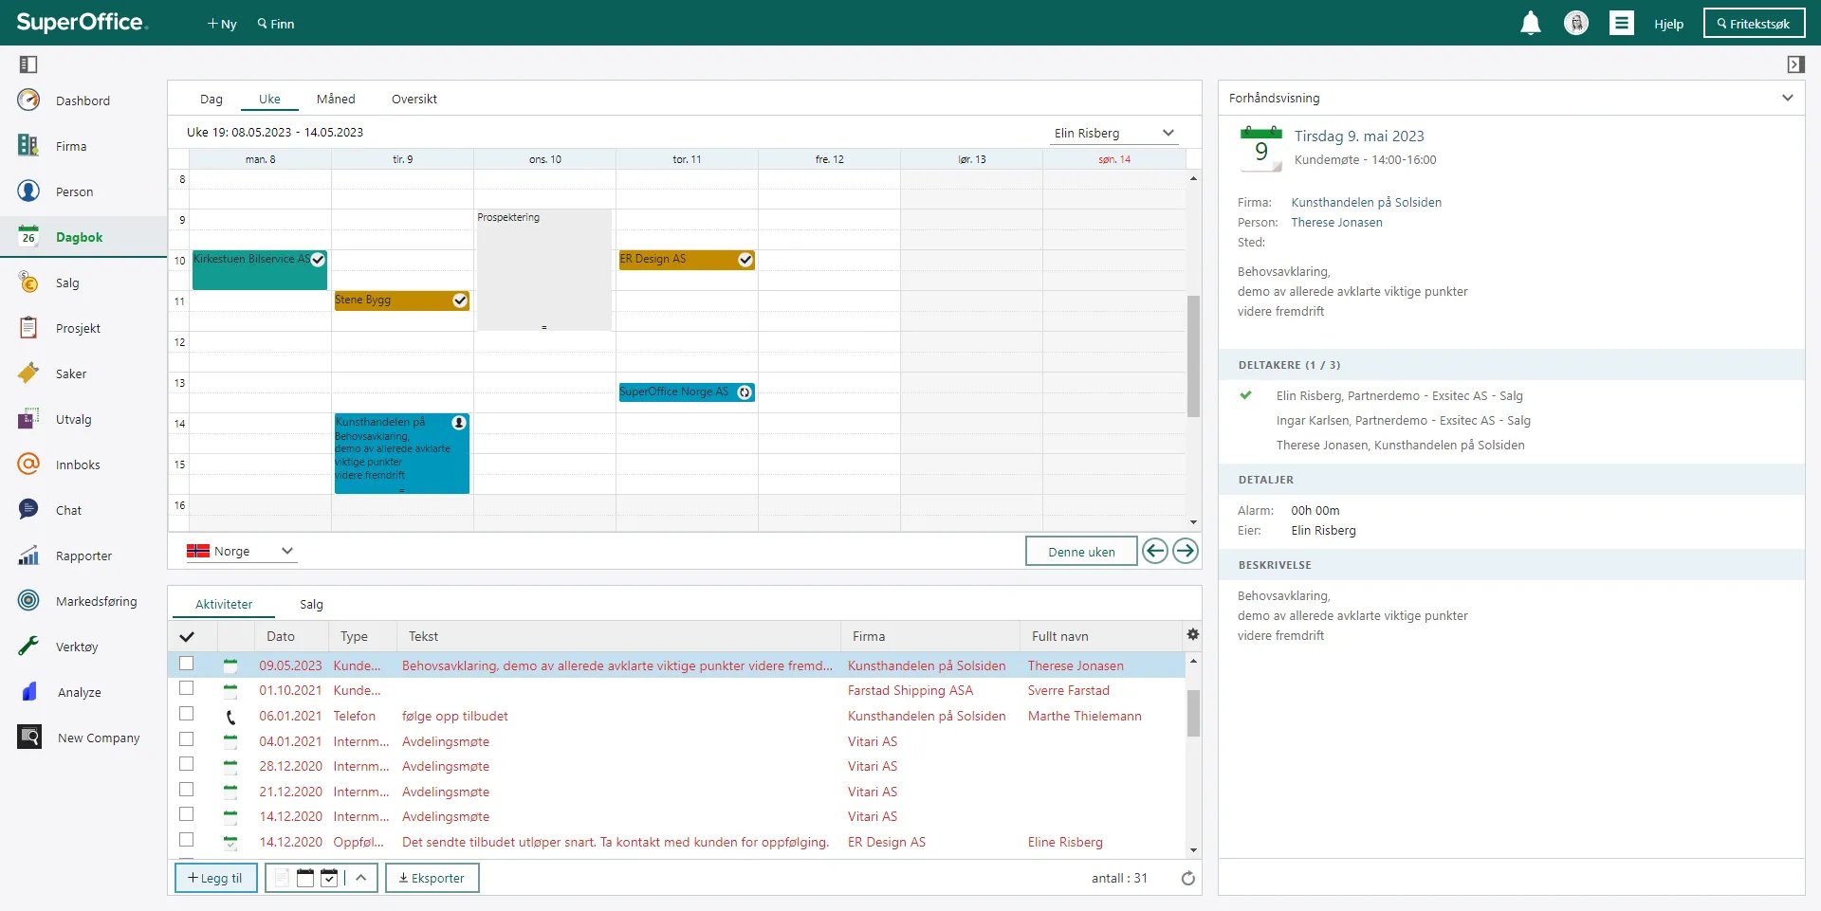This screenshot has width=1821, height=911.
Task: Open the Elin Risberg diary owner dropdown
Action: (x=1114, y=134)
